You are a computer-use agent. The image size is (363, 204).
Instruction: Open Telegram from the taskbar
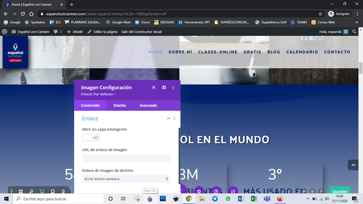click(x=215, y=199)
